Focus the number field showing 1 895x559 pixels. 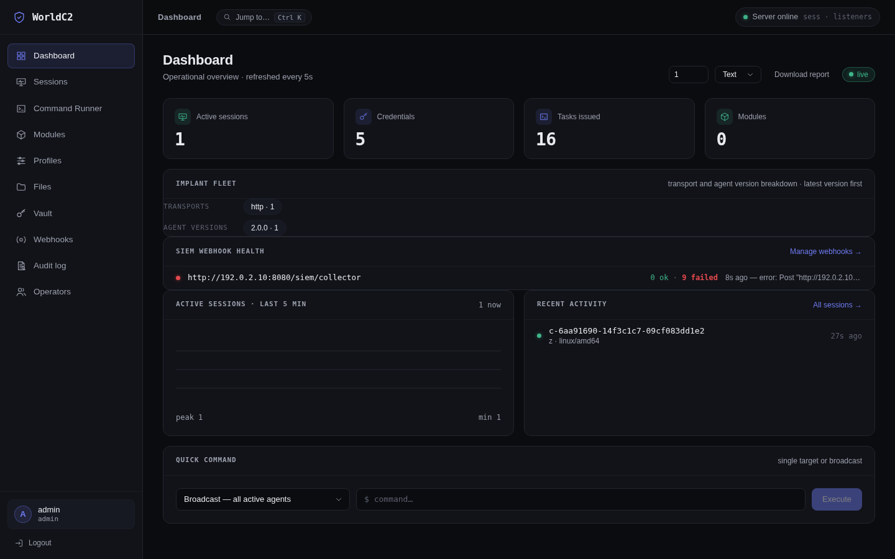coord(689,75)
